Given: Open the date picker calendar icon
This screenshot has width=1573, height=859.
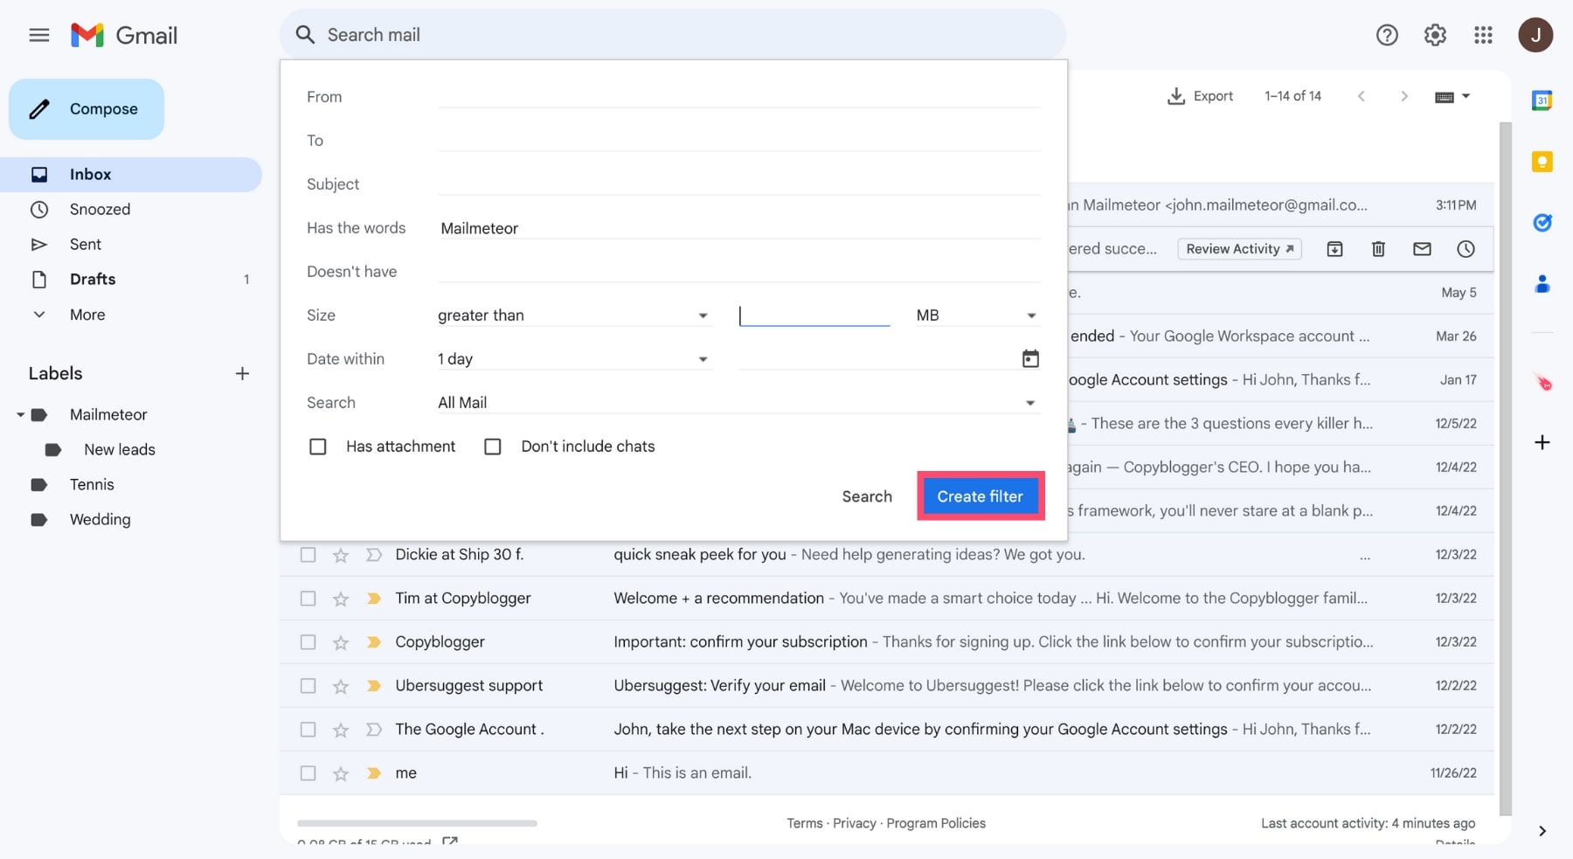Looking at the screenshot, I should (1030, 358).
